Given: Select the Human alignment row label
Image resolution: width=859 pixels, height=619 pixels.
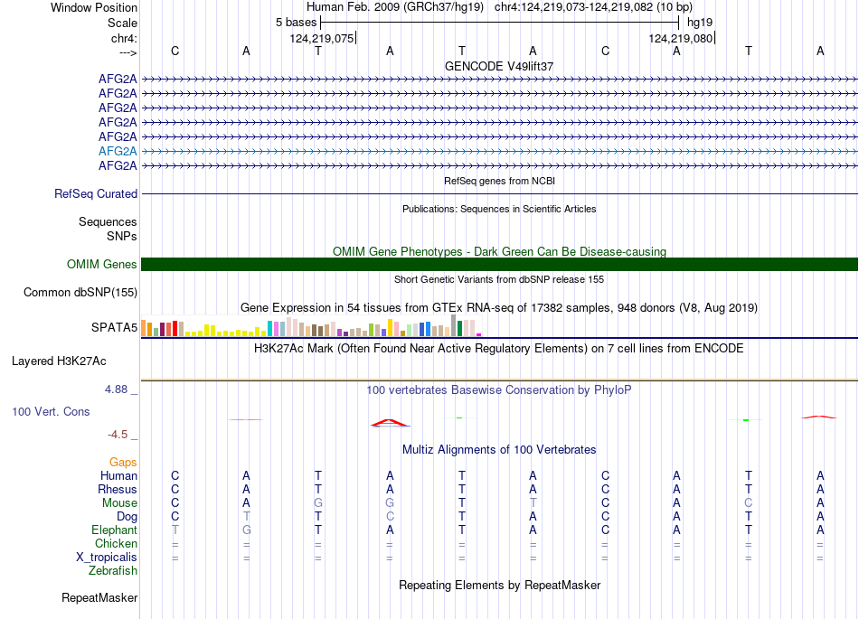Looking at the screenshot, I should coord(118,475).
